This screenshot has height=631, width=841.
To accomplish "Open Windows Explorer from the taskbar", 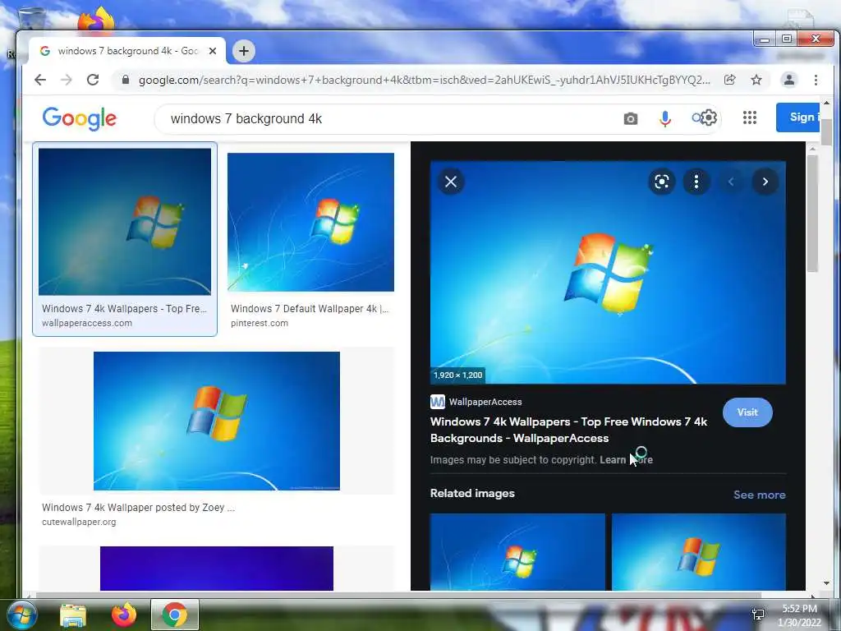I will pos(73,615).
